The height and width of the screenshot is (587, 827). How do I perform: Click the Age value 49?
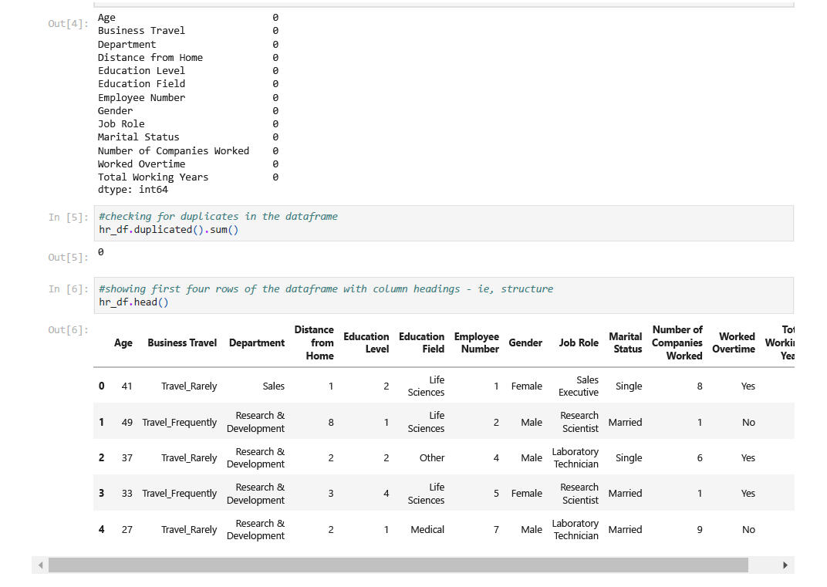click(x=127, y=423)
